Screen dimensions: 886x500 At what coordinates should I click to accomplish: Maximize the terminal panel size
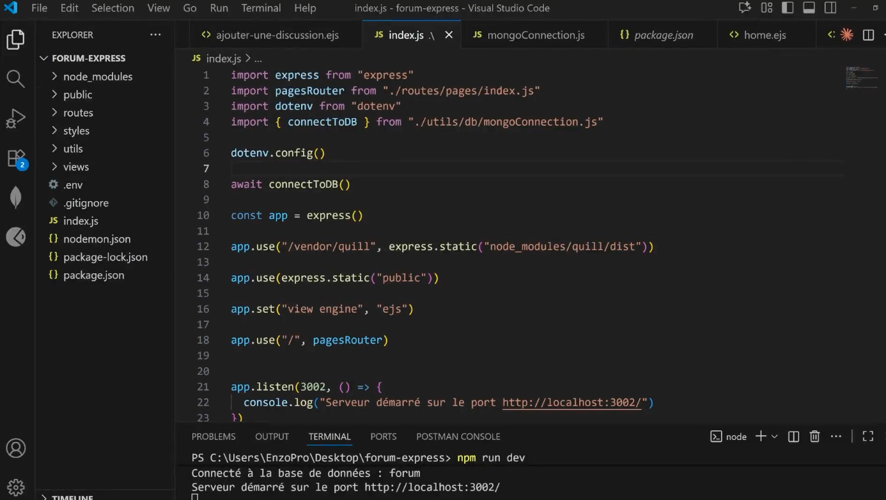867,437
